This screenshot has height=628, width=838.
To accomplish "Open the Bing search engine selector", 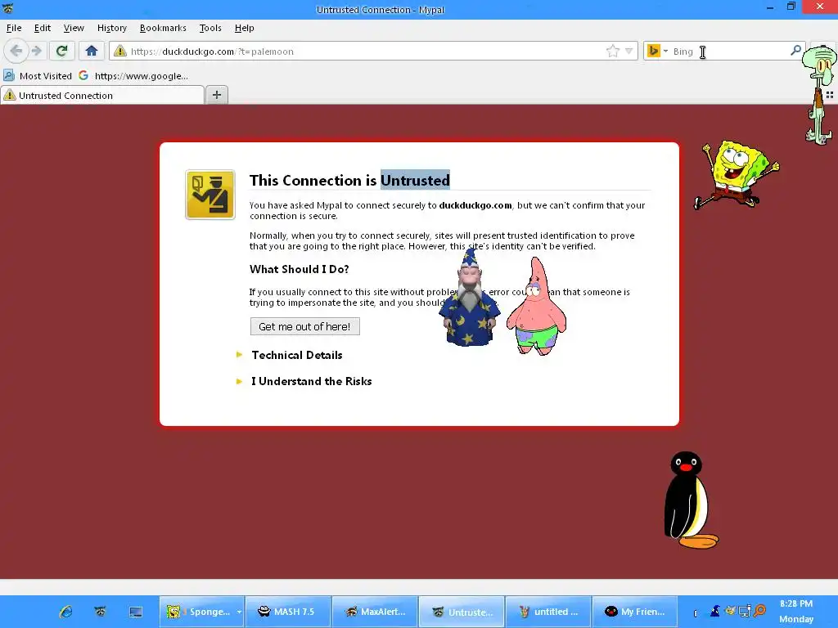I will pyautogui.click(x=657, y=51).
